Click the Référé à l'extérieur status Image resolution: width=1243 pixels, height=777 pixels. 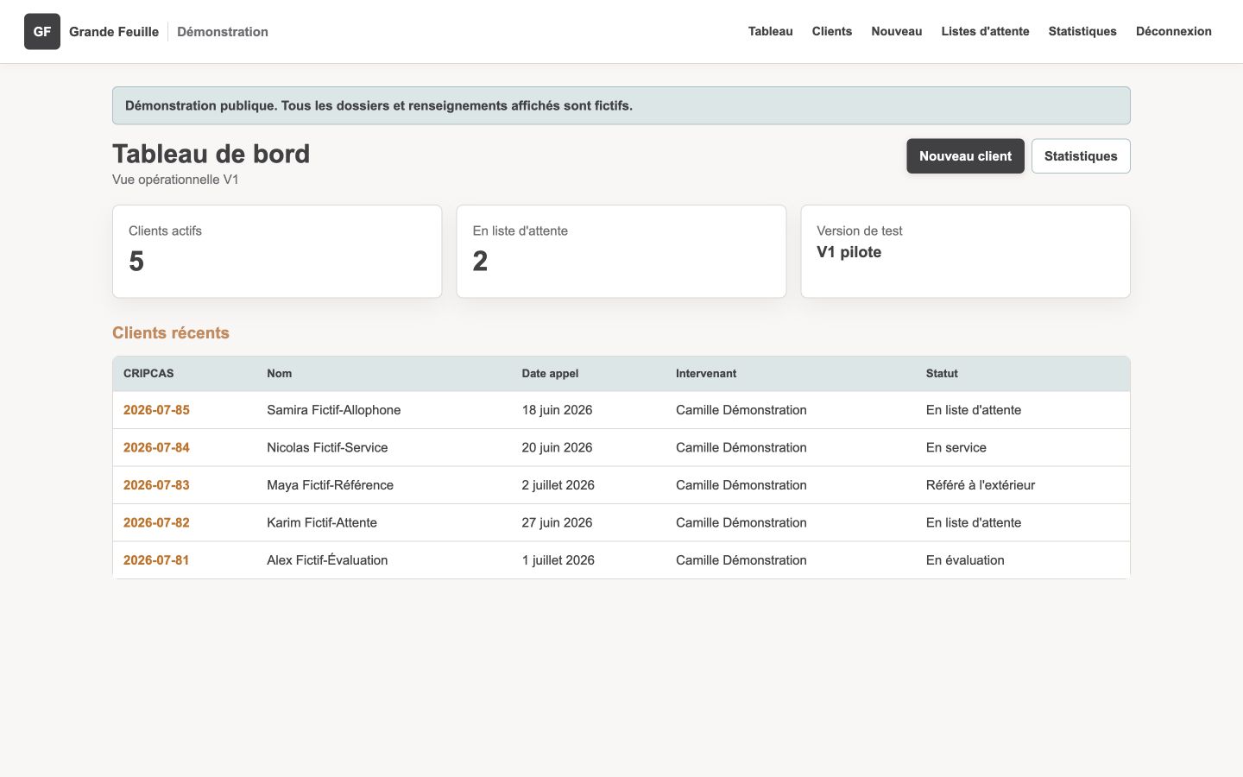981,485
